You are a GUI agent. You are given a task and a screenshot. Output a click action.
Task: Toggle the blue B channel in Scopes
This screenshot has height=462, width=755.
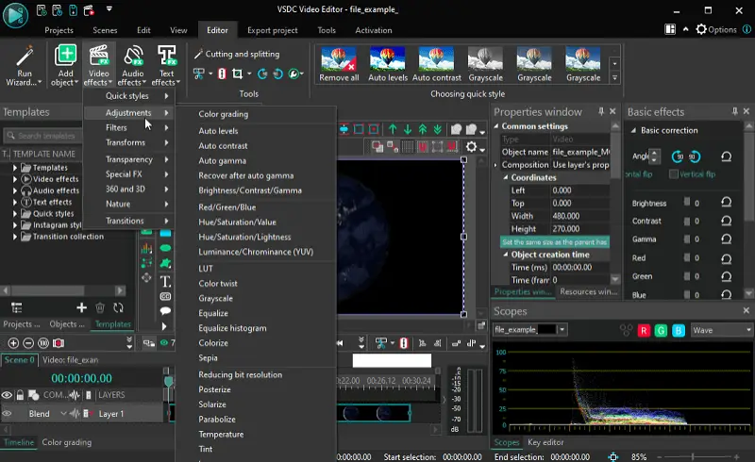click(x=679, y=330)
